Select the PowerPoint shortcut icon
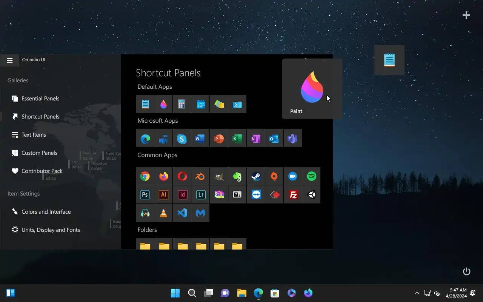The width and height of the screenshot is (483, 302). click(219, 138)
